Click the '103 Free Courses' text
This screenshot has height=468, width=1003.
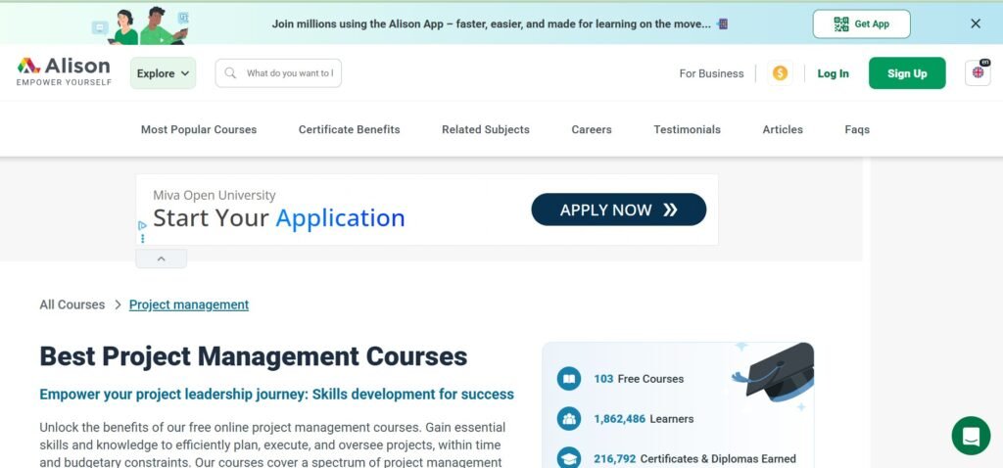639,379
